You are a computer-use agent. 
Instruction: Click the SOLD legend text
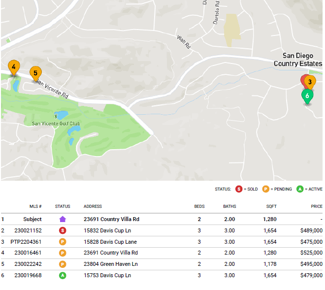pos(253,189)
